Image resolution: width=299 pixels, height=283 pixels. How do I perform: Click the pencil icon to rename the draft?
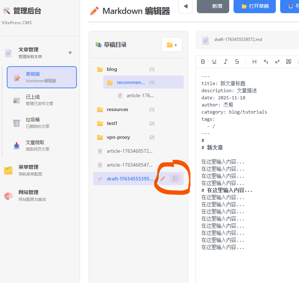[x=162, y=179]
